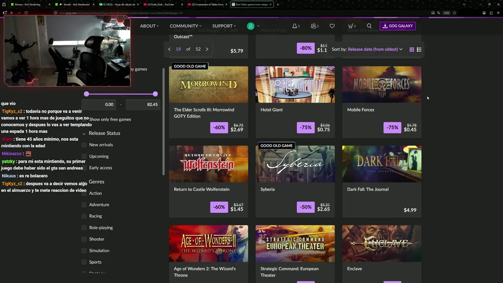Open the Dark Fall: The Journal title link

pyautogui.click(x=368, y=189)
